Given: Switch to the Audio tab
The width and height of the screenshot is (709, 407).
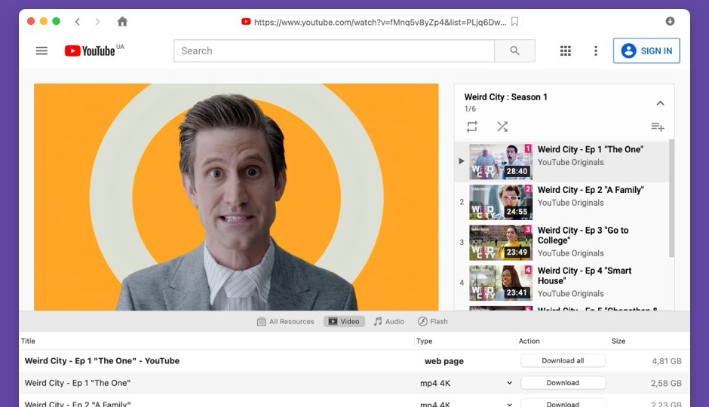Looking at the screenshot, I should pos(389,322).
